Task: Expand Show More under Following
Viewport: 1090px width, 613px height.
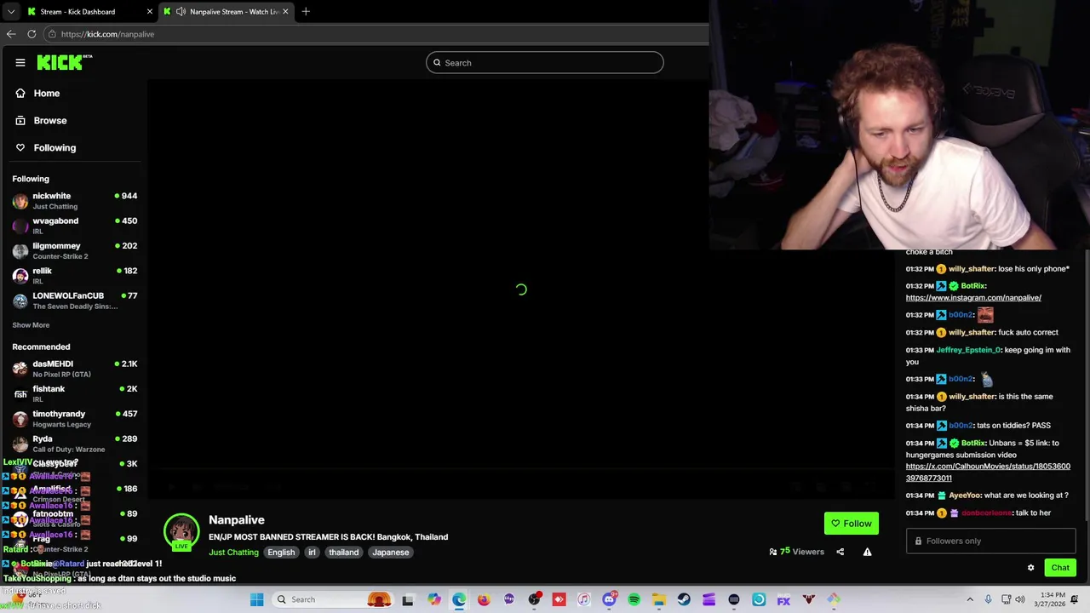Action: pyautogui.click(x=31, y=324)
